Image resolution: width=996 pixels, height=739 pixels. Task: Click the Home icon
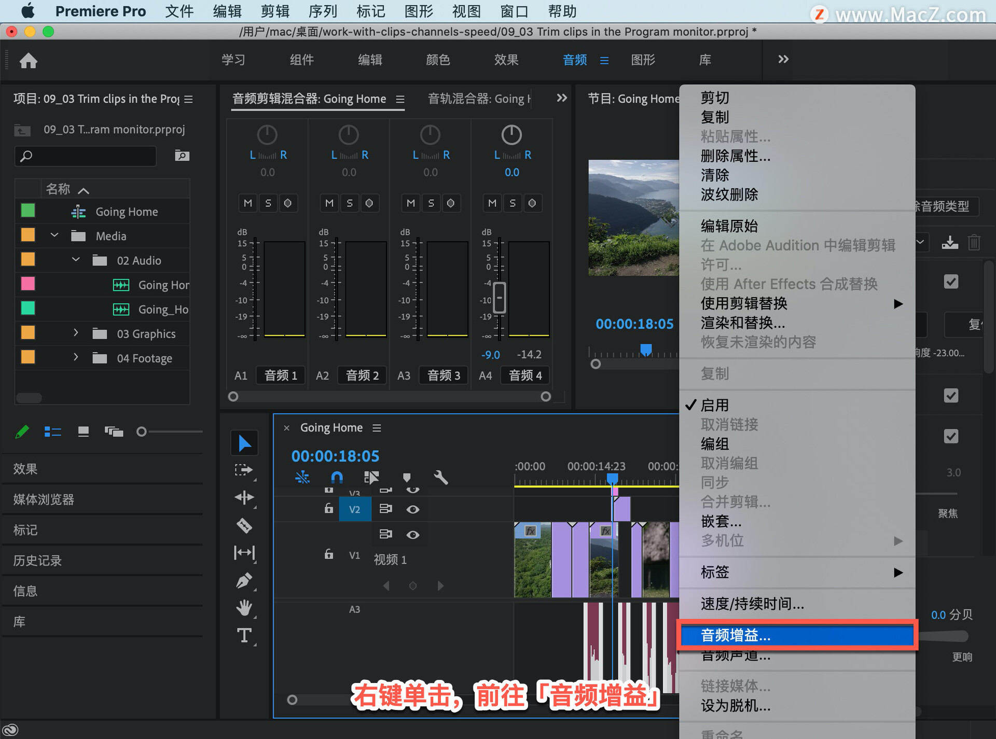tap(29, 61)
